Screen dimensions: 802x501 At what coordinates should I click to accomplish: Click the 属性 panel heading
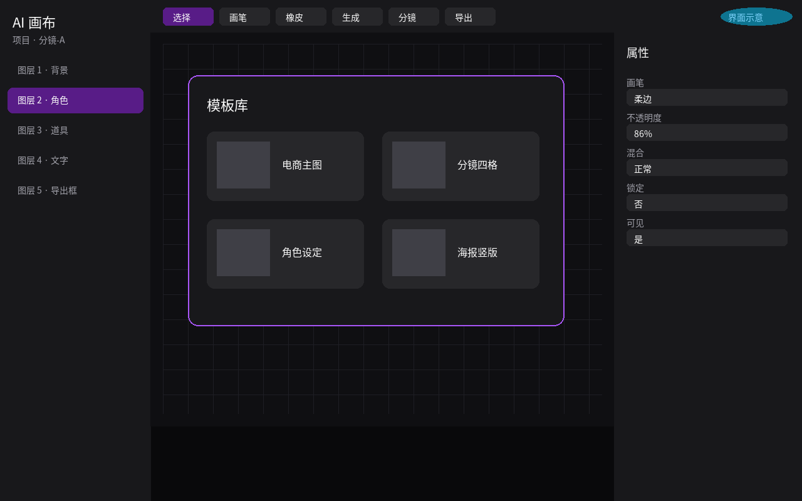click(x=638, y=53)
